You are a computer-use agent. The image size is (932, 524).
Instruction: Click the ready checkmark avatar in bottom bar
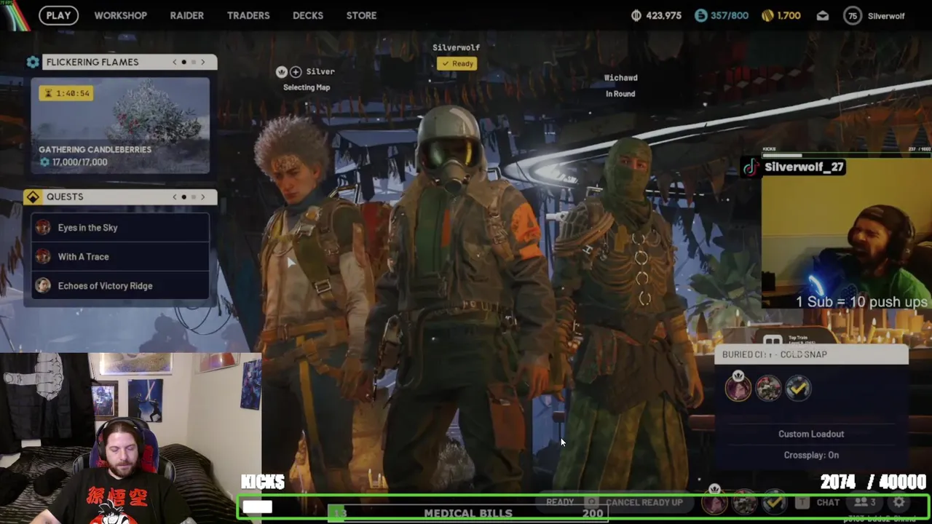774,502
